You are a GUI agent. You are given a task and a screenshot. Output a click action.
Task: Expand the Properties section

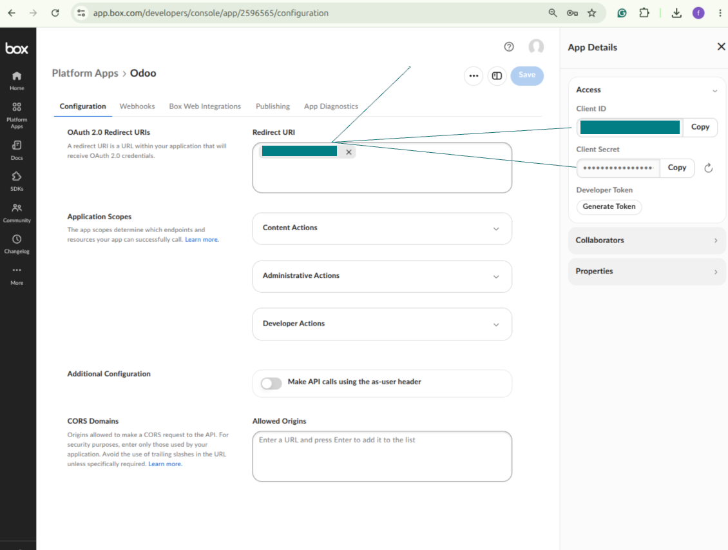[x=647, y=271]
